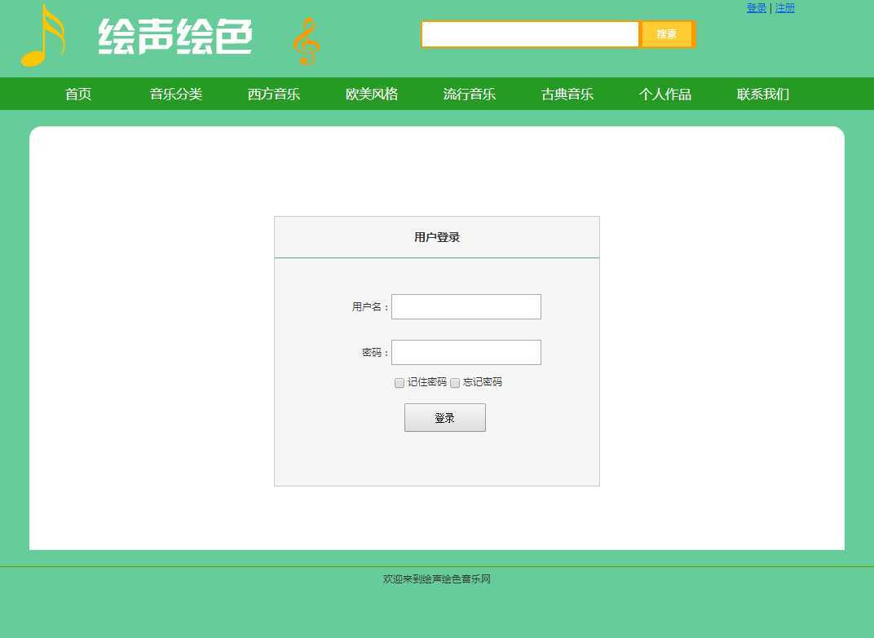This screenshot has width=874, height=638.
Task: Open the 首页 navigation item
Action: click(78, 94)
